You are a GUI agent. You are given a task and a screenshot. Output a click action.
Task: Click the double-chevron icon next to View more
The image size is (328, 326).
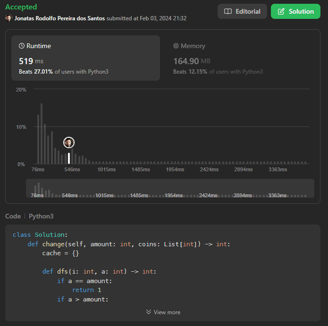tap(149, 312)
